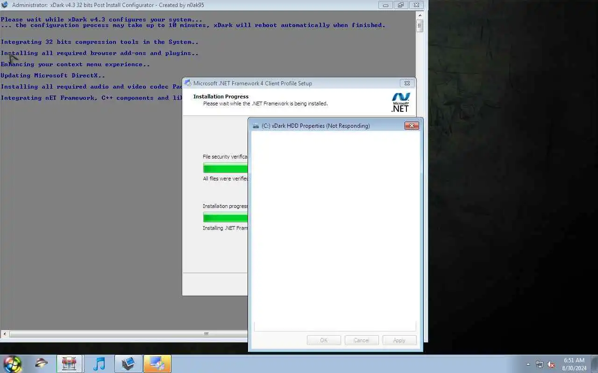Open the computer monitor taskbar icon
Viewport: 598px width, 373px height.
point(128,364)
